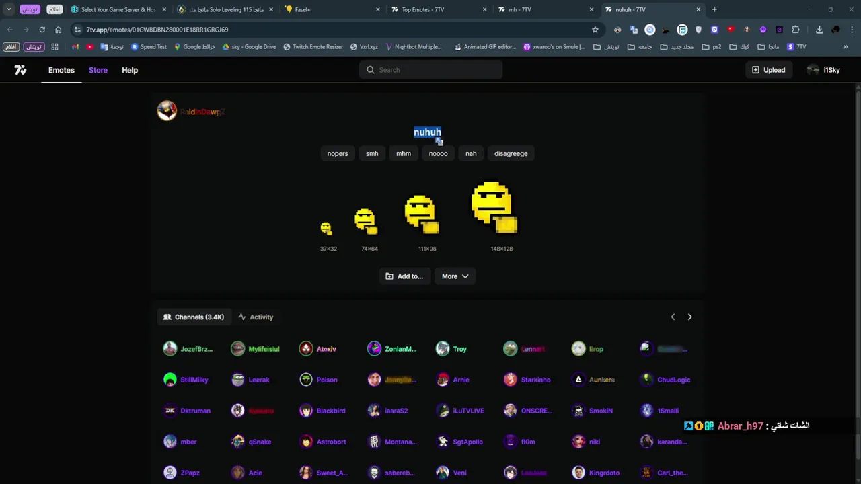Show more bookmarks chevron
The image size is (861, 484).
click(846, 47)
